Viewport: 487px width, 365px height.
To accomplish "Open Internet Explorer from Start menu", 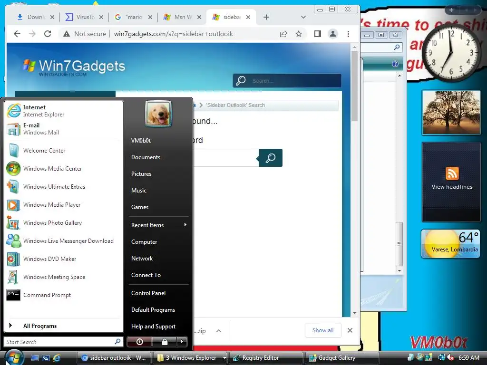I will [64, 111].
